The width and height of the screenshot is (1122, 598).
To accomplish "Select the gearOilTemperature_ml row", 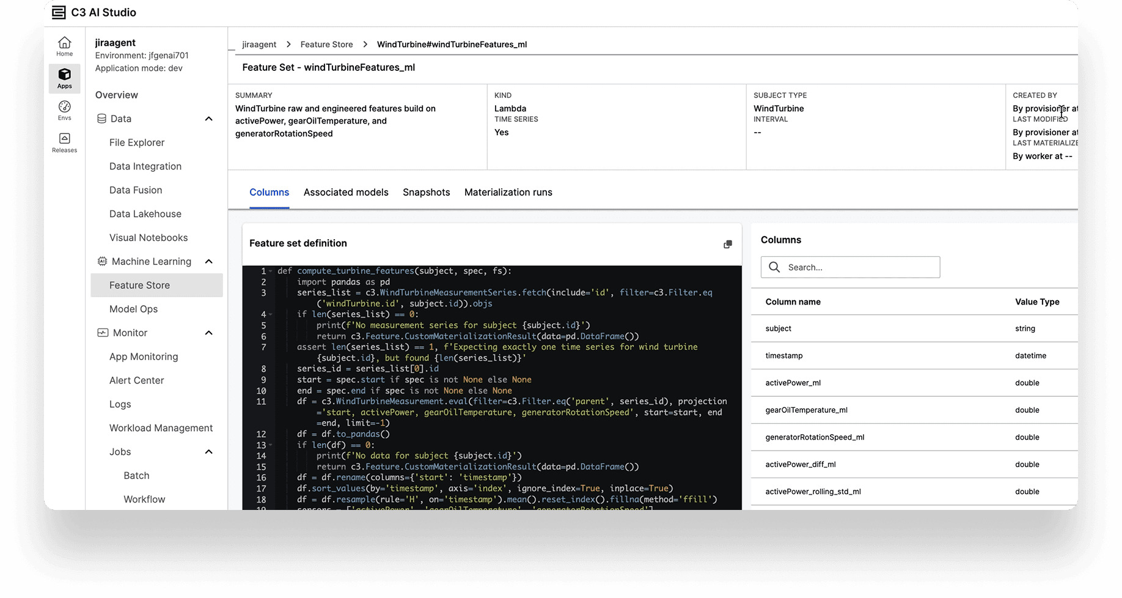I will [x=914, y=410].
